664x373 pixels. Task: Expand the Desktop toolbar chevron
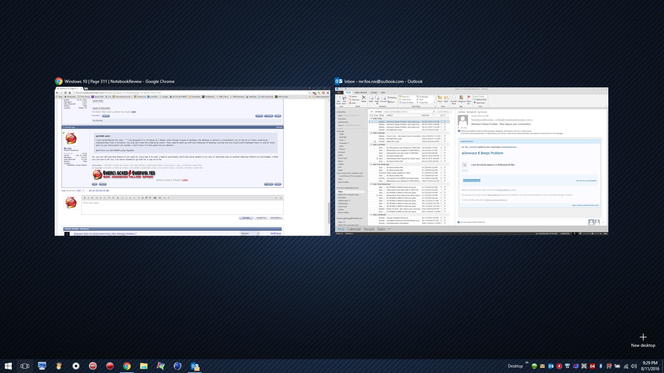[x=527, y=363]
